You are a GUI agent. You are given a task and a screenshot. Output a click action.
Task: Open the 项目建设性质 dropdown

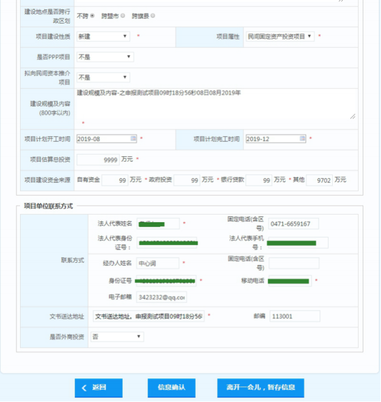click(x=103, y=37)
